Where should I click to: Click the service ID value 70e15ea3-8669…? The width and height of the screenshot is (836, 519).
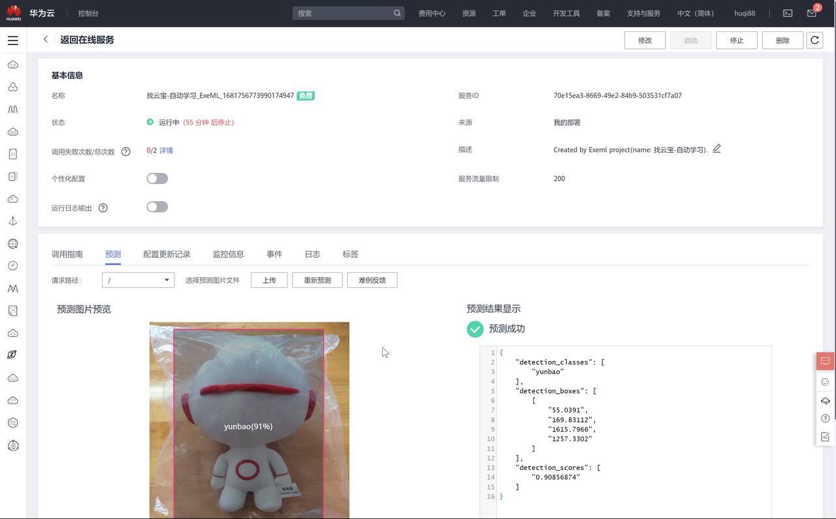point(618,96)
